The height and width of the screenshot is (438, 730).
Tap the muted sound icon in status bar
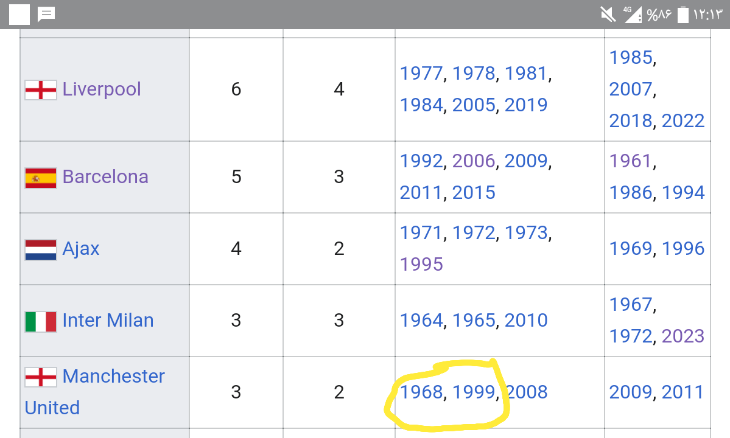click(x=608, y=15)
